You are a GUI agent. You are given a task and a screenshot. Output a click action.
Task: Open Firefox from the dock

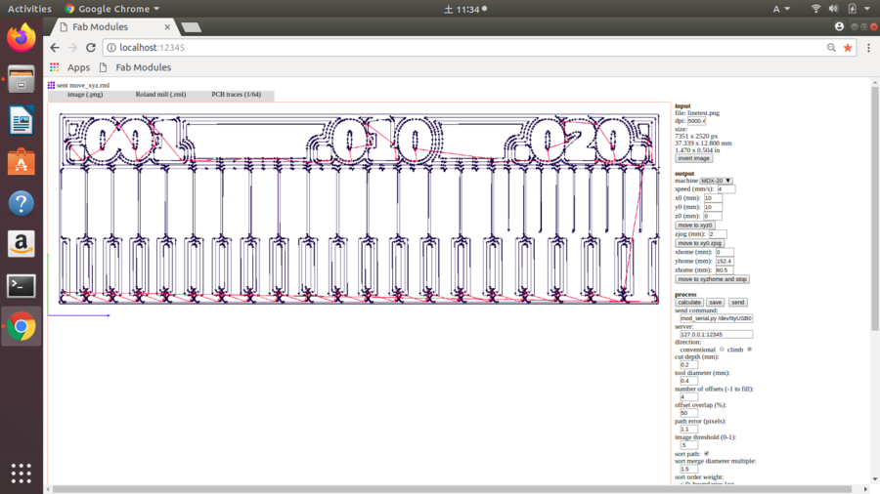[x=21, y=38]
